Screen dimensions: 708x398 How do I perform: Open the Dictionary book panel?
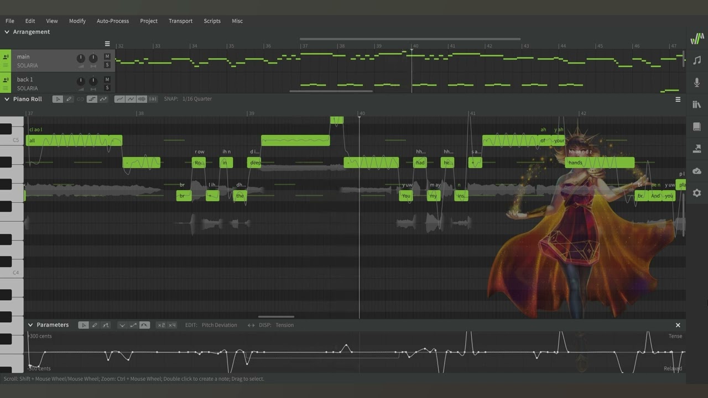696,127
